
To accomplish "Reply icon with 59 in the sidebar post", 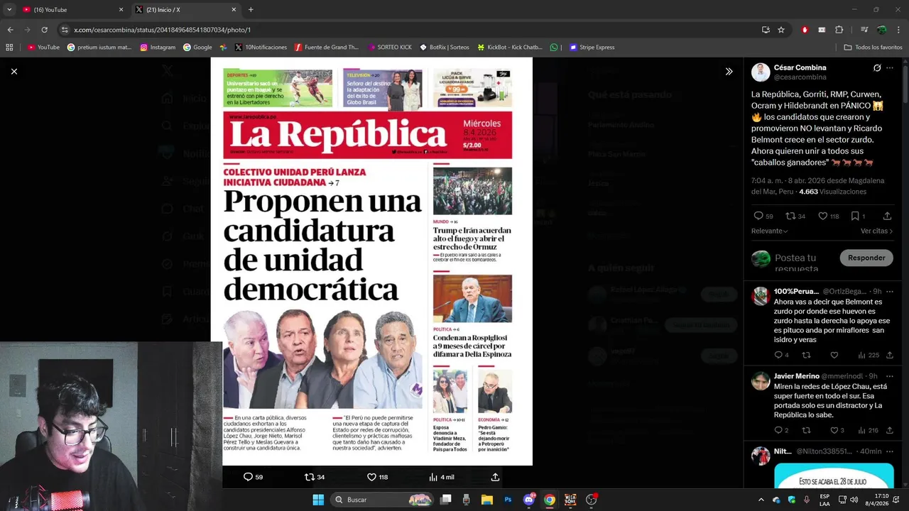I will tap(758, 216).
